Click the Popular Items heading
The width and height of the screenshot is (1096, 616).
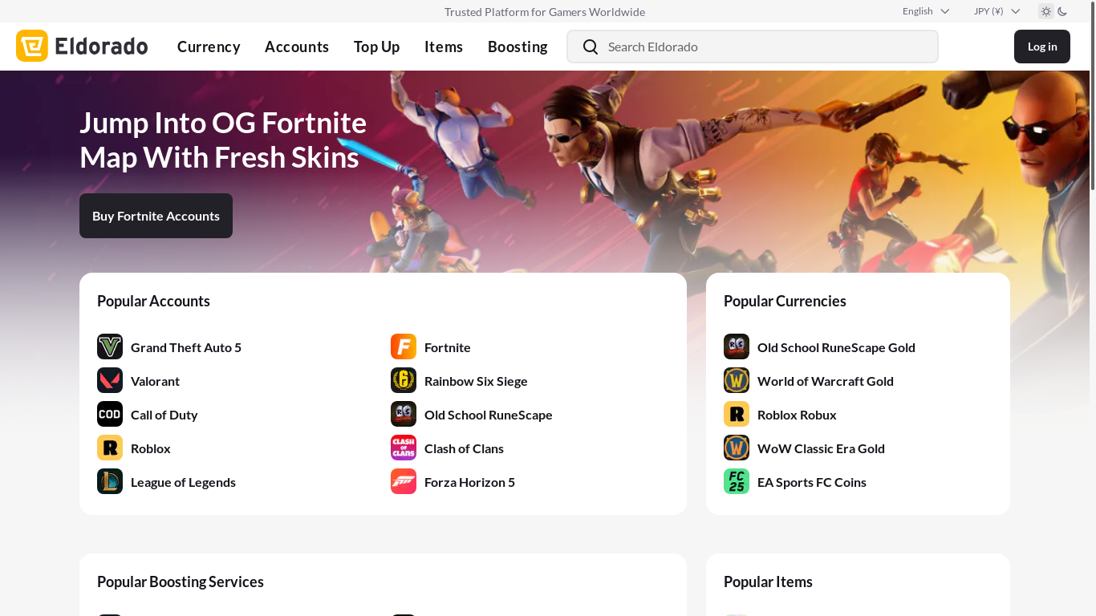[x=768, y=582]
